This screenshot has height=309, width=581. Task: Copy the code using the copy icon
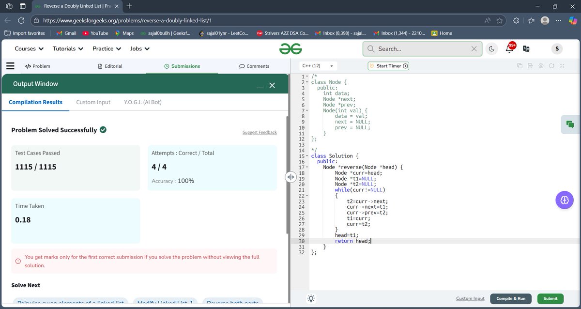(520, 66)
